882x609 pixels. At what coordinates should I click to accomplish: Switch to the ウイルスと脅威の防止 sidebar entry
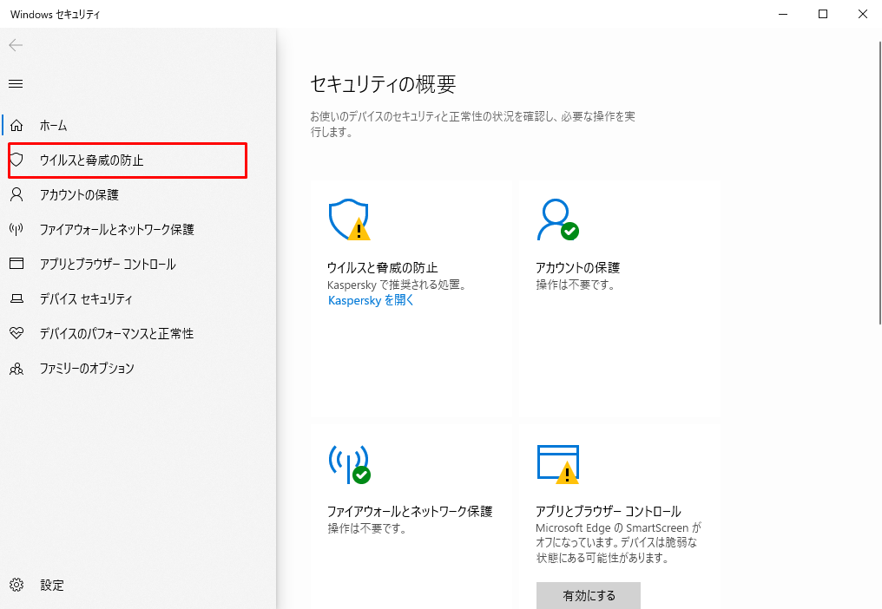91,160
